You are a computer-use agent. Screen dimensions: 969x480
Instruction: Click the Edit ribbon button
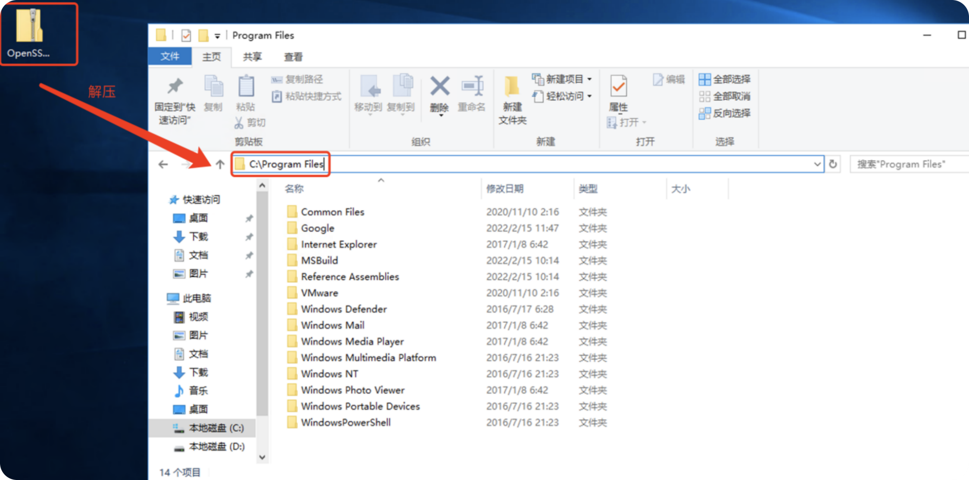coord(669,79)
